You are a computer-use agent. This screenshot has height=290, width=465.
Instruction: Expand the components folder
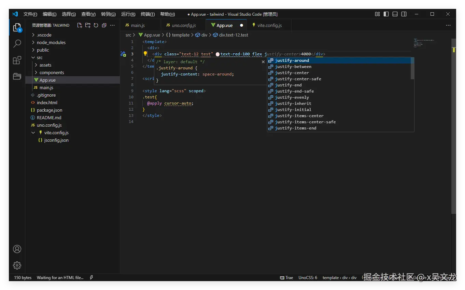(x=52, y=72)
